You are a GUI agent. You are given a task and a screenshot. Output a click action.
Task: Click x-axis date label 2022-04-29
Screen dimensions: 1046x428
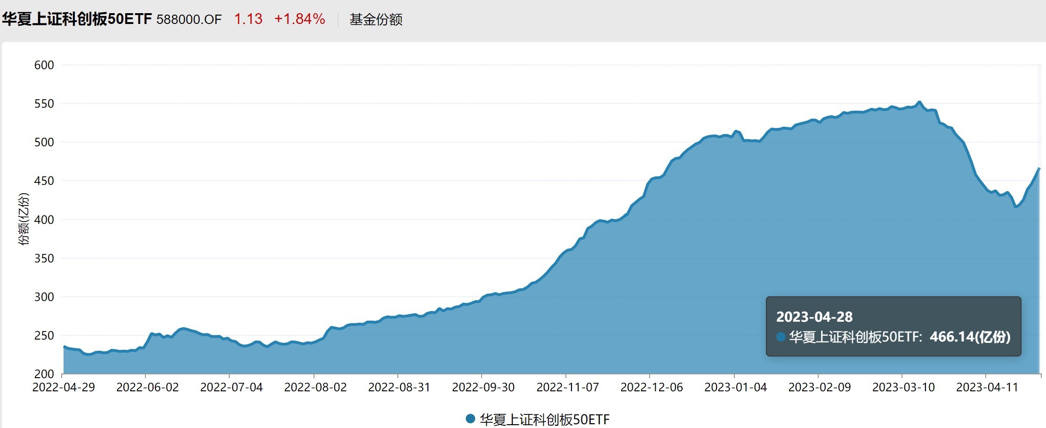[64, 388]
